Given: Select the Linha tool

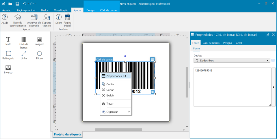Looking at the screenshot, I should (x=24, y=55).
